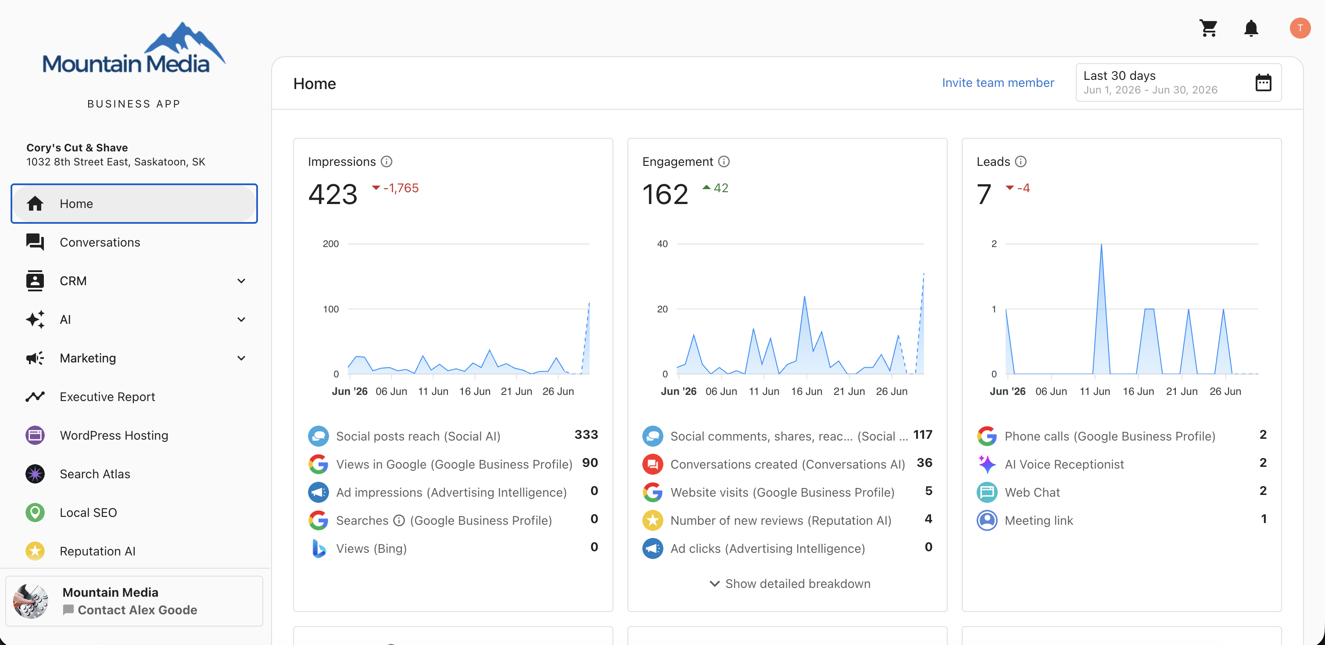Expand the CRM menu chevron
1325x645 pixels.
coord(241,281)
